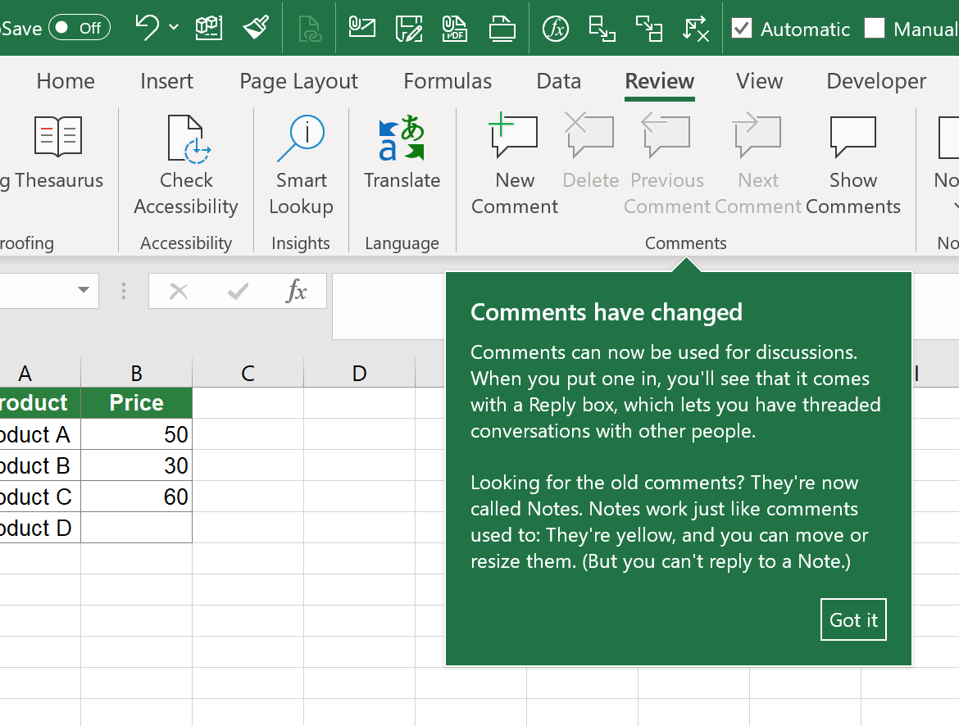Switch to the Formulas tab

(x=448, y=81)
